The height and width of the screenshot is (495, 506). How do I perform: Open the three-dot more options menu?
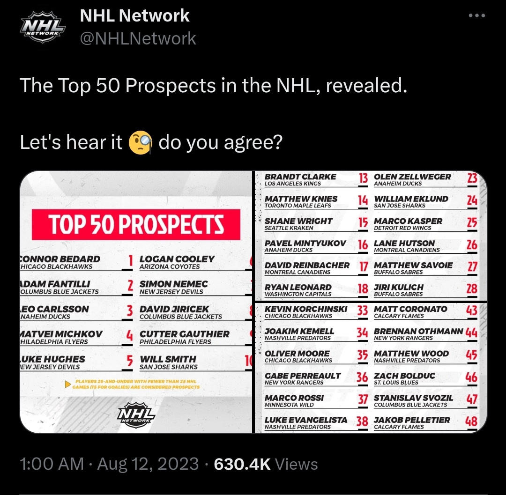pos(477,16)
